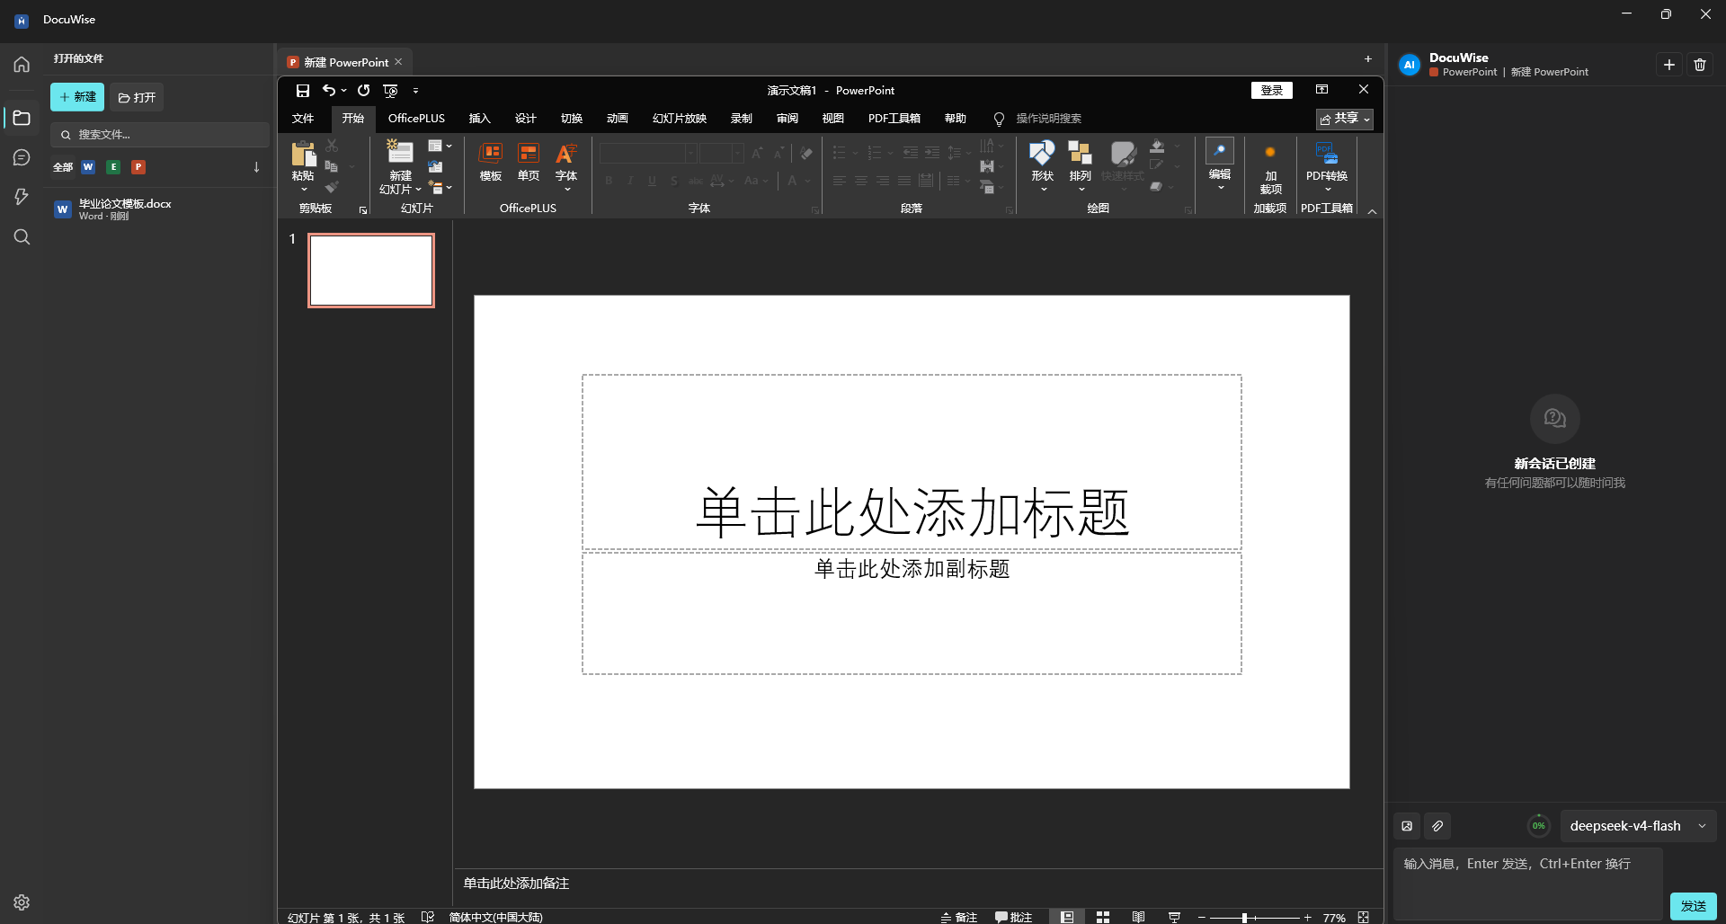
Task: Select the 全部 all files filter
Action: 63,167
